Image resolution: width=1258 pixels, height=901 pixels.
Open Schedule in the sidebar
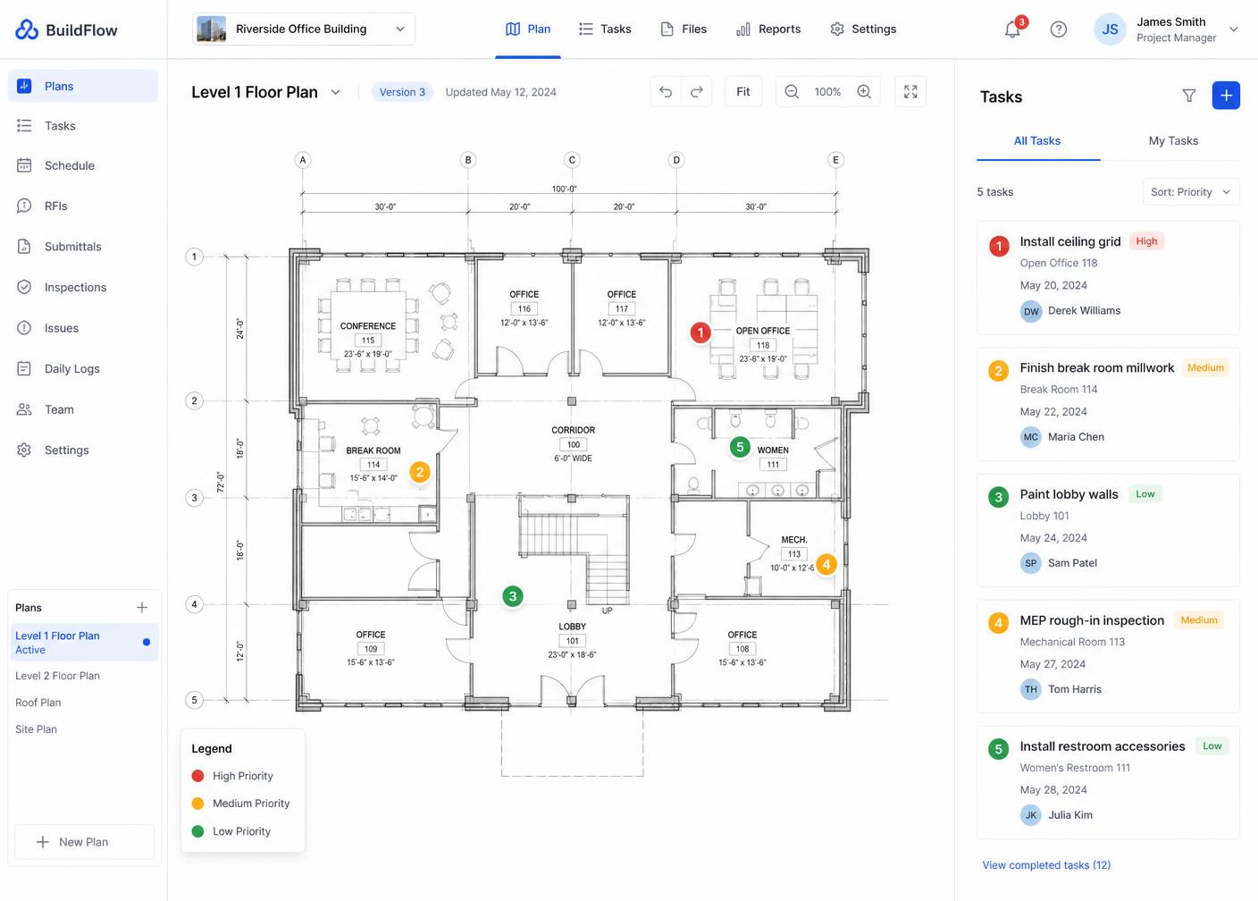tap(83, 165)
